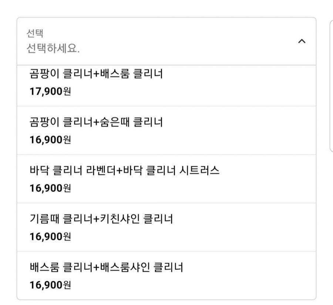Click the 16,900원 price under 바닥 클리너 option
This screenshot has width=333, height=305.
[x=50, y=188]
